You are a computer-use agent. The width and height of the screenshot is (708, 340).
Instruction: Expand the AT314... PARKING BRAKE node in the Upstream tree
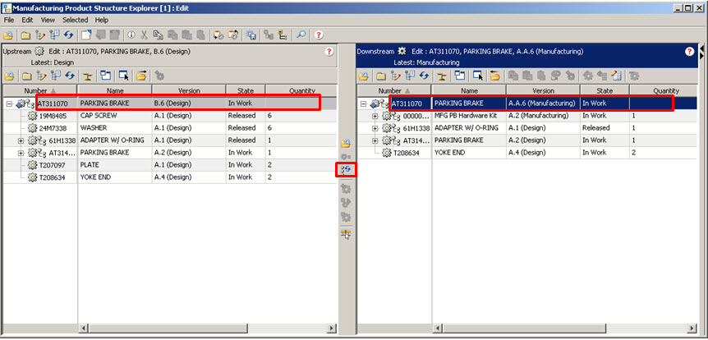click(21, 153)
